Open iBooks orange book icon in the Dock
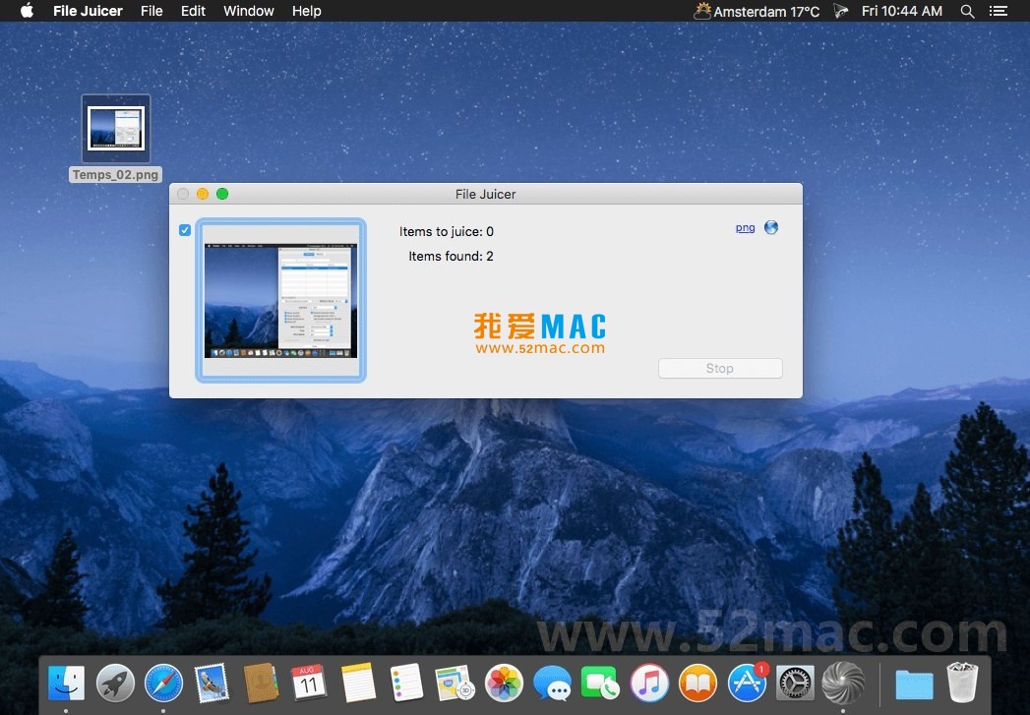Screen dimensions: 1030x715 697,683
